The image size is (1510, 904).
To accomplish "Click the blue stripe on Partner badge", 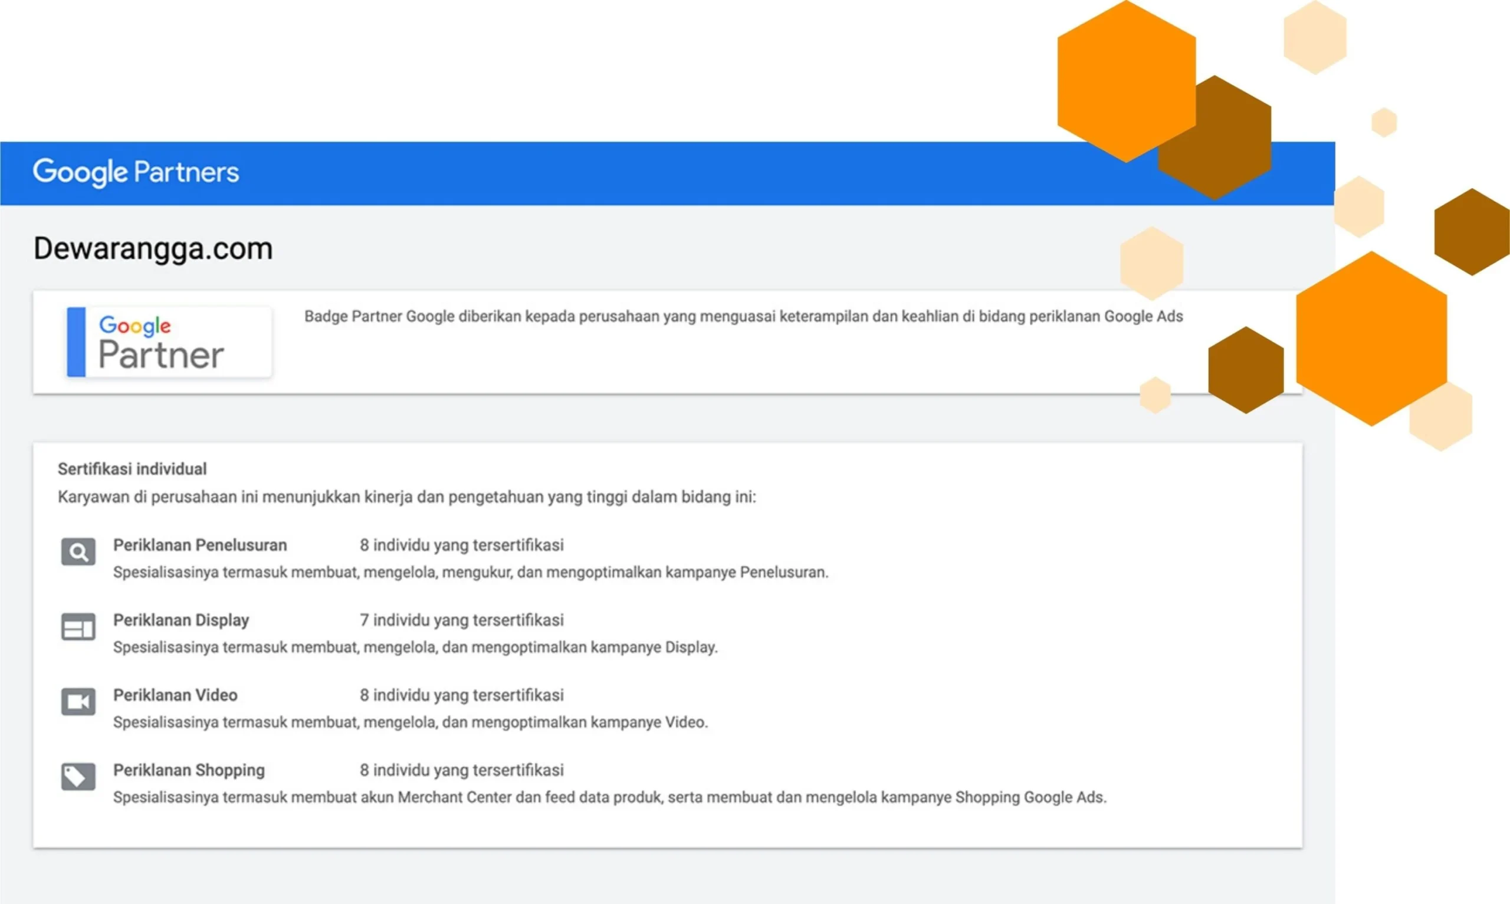I will coord(76,343).
